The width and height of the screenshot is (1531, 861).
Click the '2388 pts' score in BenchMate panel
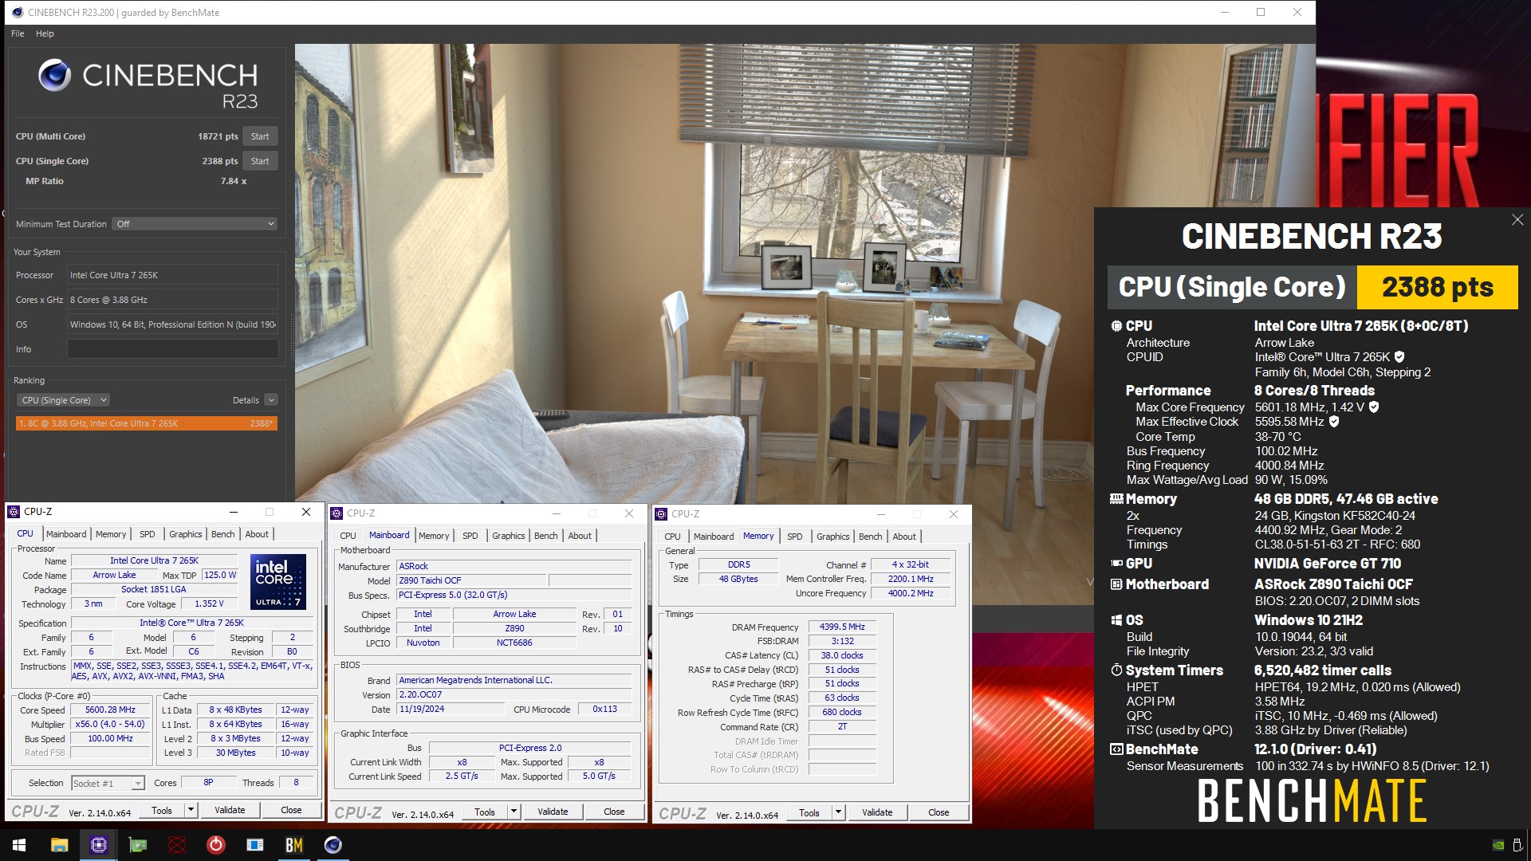pyautogui.click(x=1438, y=287)
